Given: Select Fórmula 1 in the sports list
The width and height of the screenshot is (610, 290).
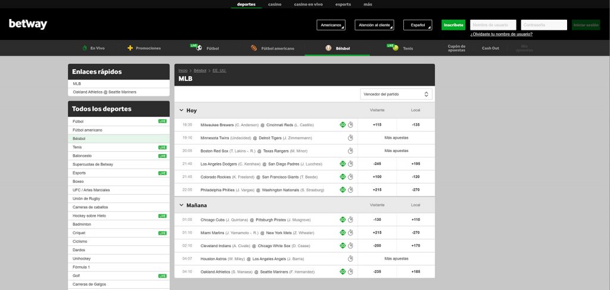Looking at the screenshot, I should pos(119,267).
